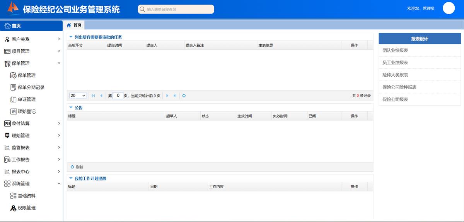
Task: Click the 工作内容 column header
Action: tap(275, 187)
